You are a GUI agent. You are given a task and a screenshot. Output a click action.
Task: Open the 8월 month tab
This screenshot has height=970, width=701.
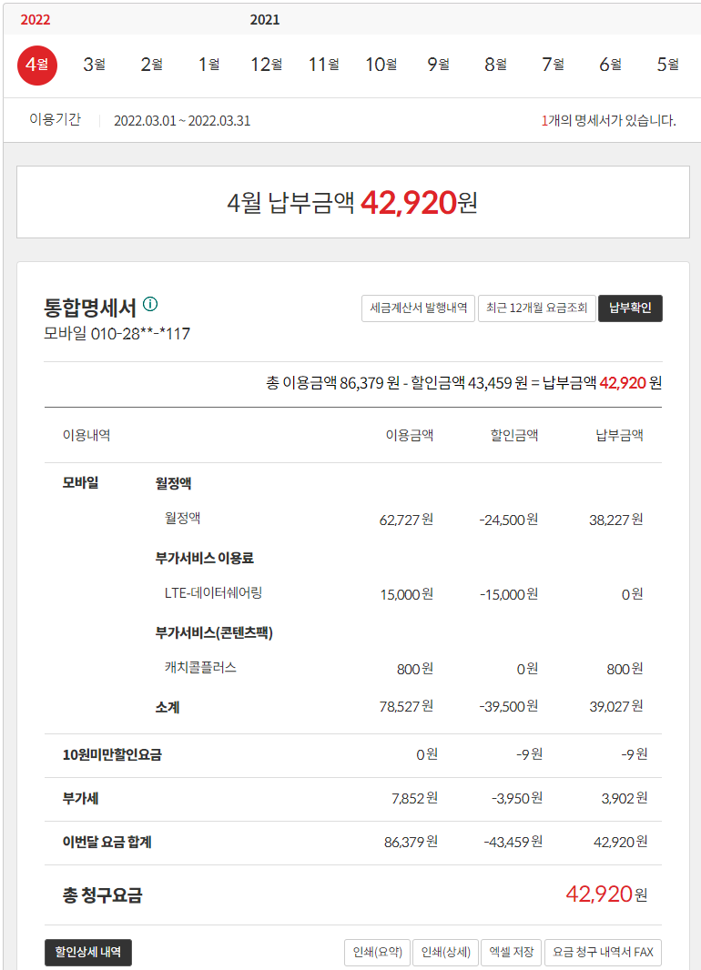pos(495,65)
